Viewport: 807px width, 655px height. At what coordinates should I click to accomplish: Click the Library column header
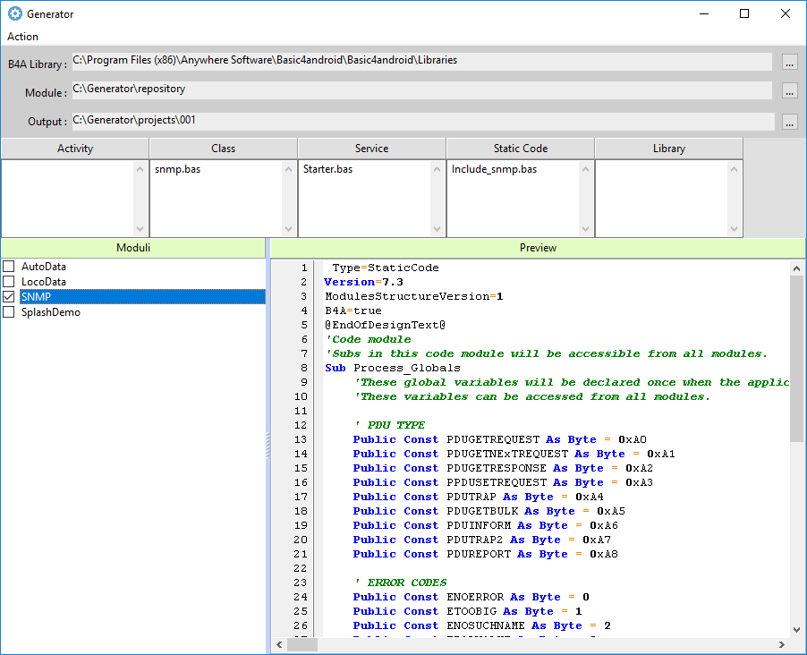668,149
